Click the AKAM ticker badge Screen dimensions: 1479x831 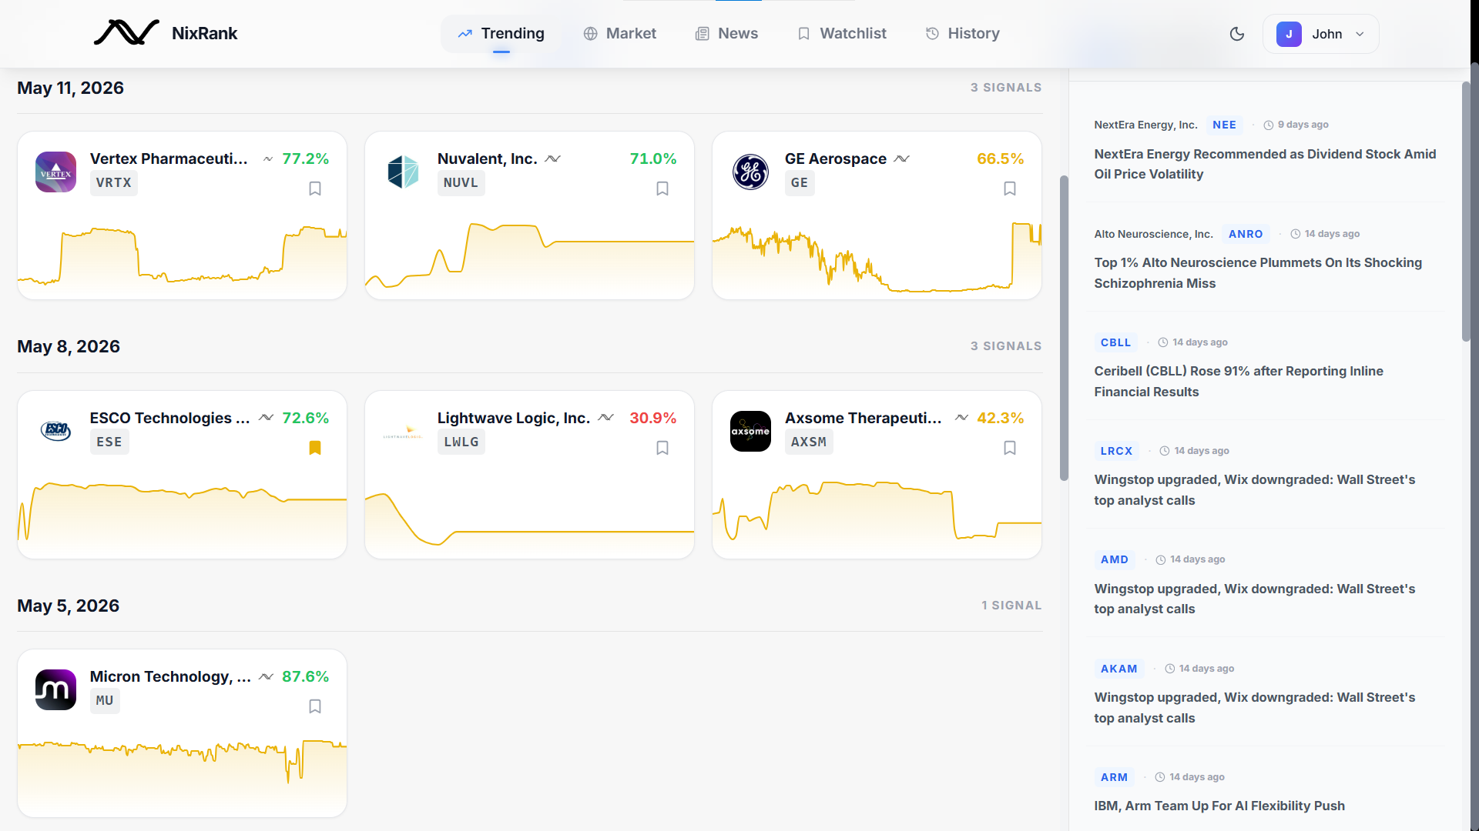[1118, 669]
